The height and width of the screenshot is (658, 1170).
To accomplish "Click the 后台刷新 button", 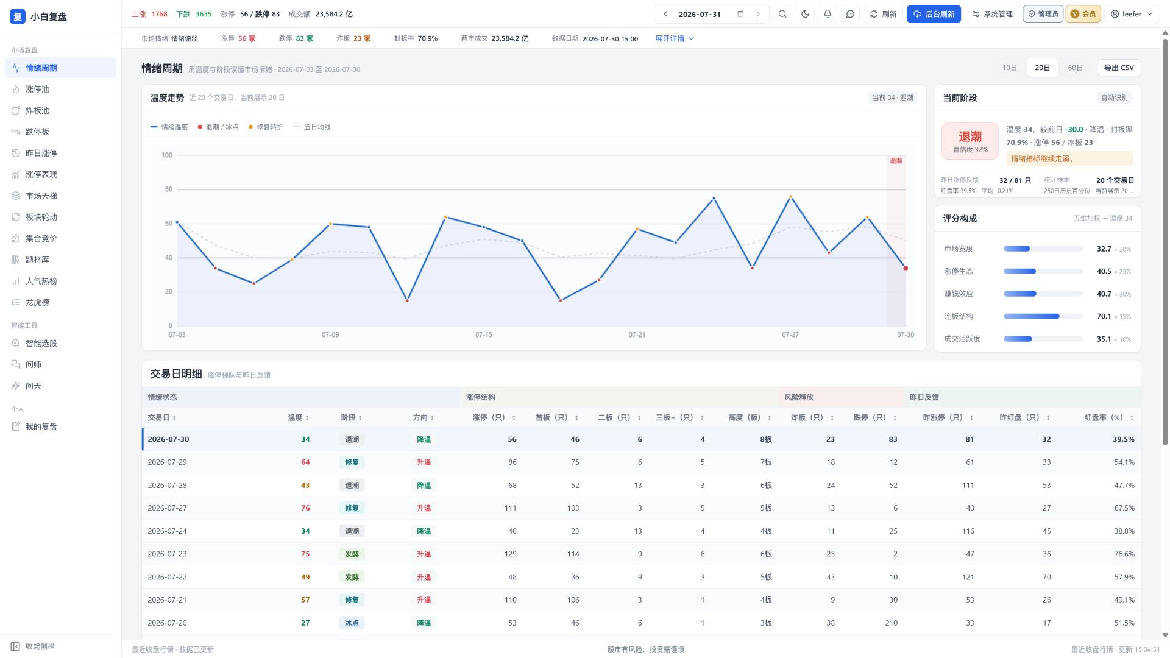I will click(x=934, y=14).
